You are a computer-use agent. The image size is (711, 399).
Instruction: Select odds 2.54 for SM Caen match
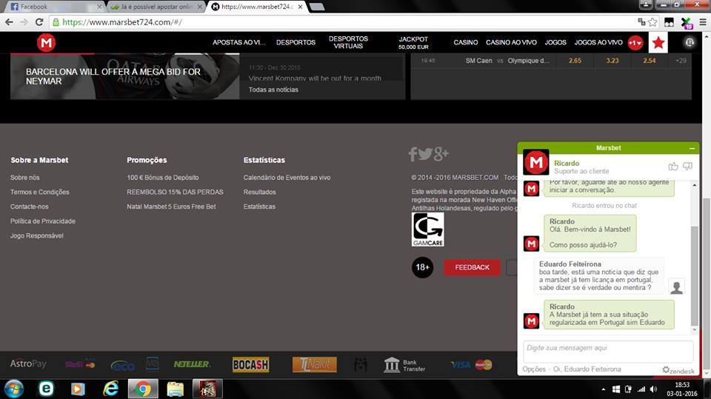pos(650,61)
